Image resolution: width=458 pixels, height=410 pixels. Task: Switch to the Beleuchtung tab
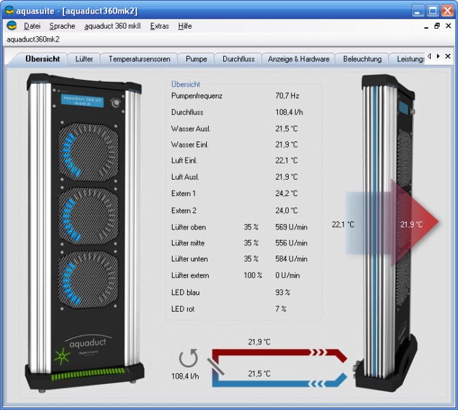[x=362, y=59]
